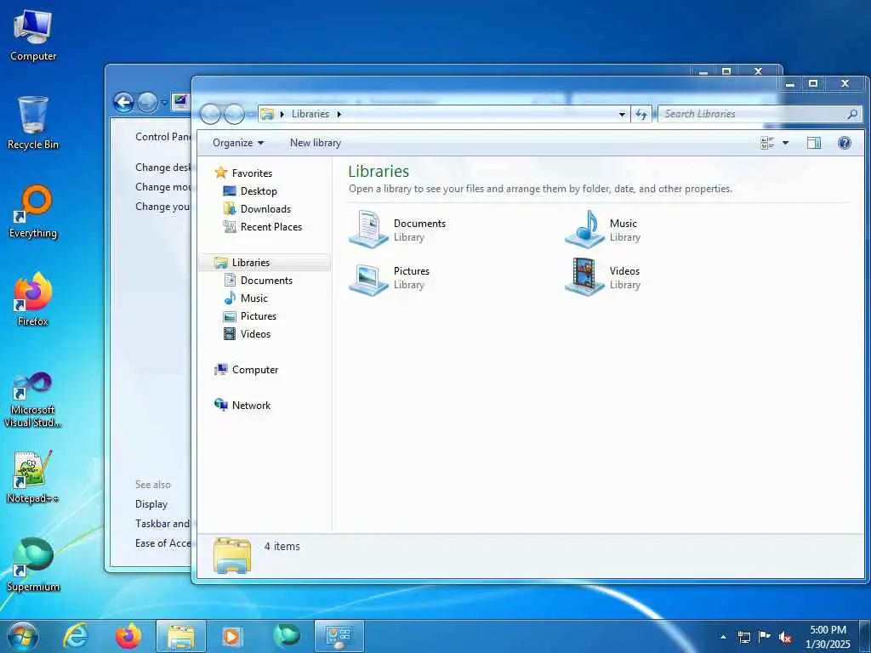
Task: Open Action Center flag tray icon
Action: pyautogui.click(x=765, y=637)
